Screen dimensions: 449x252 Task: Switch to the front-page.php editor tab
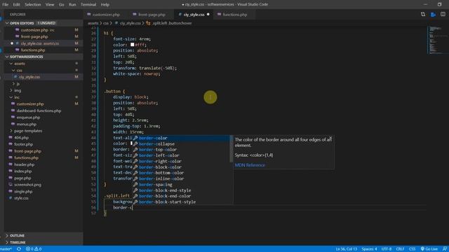(152, 15)
